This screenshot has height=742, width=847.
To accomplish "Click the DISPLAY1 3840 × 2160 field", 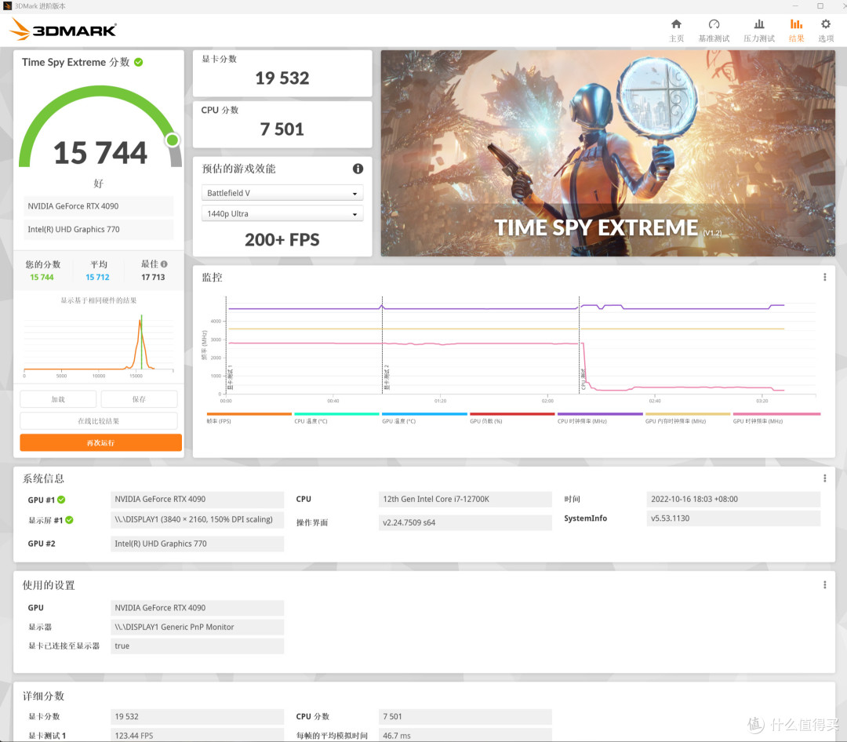I will (x=197, y=519).
